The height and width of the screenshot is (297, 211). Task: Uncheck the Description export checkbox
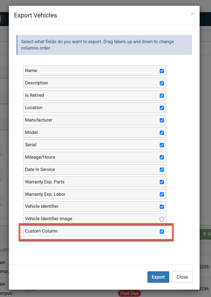tap(162, 83)
